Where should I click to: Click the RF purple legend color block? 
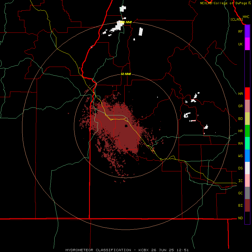click(247, 31)
